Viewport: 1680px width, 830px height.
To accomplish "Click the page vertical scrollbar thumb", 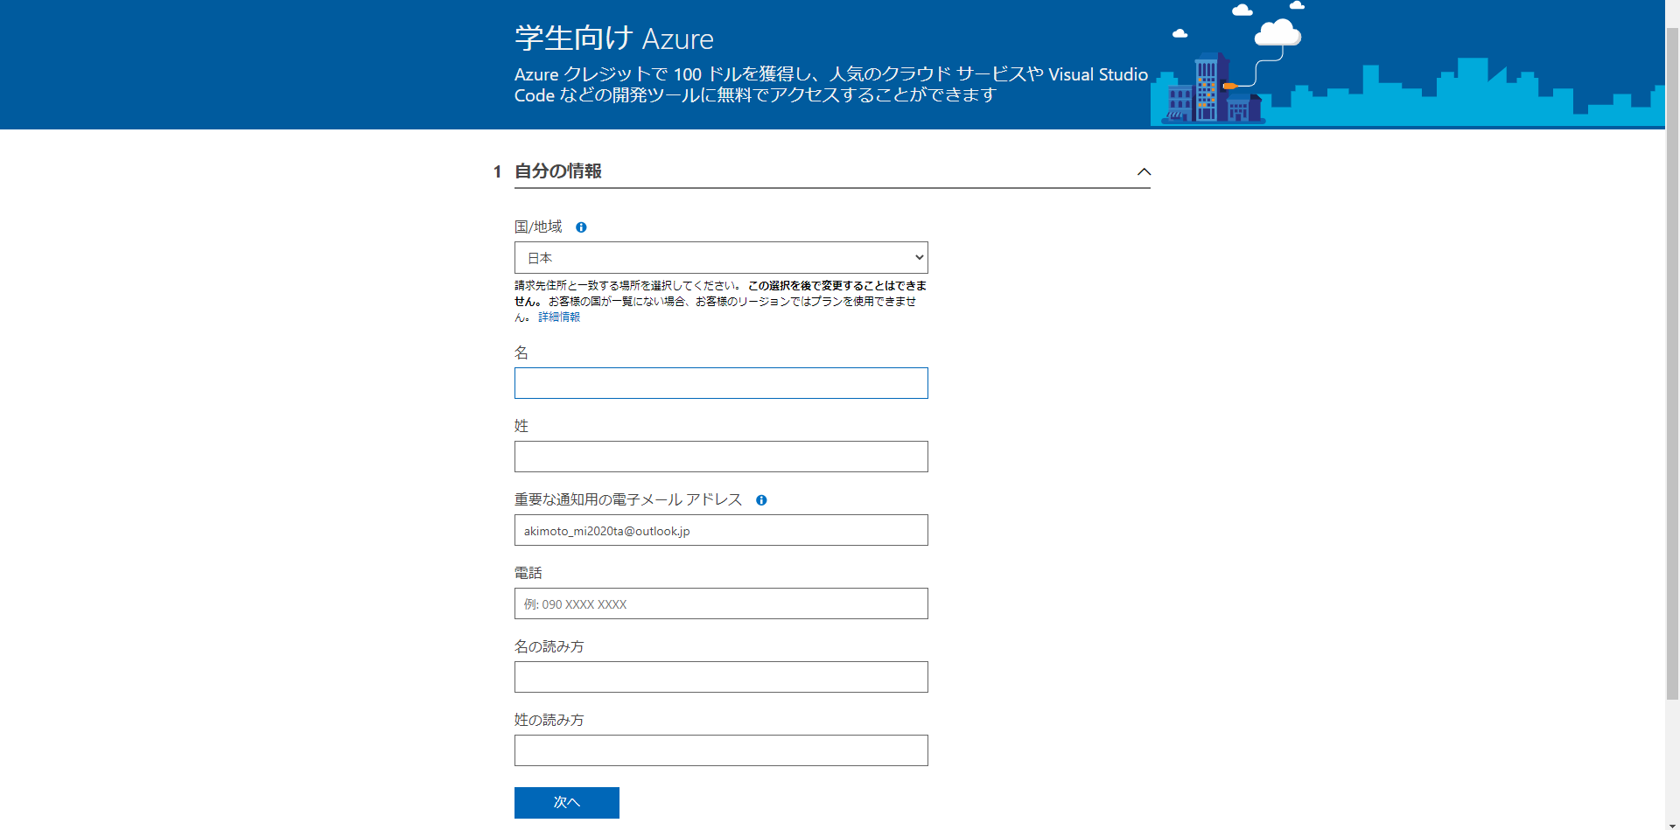I will click(x=1672, y=363).
